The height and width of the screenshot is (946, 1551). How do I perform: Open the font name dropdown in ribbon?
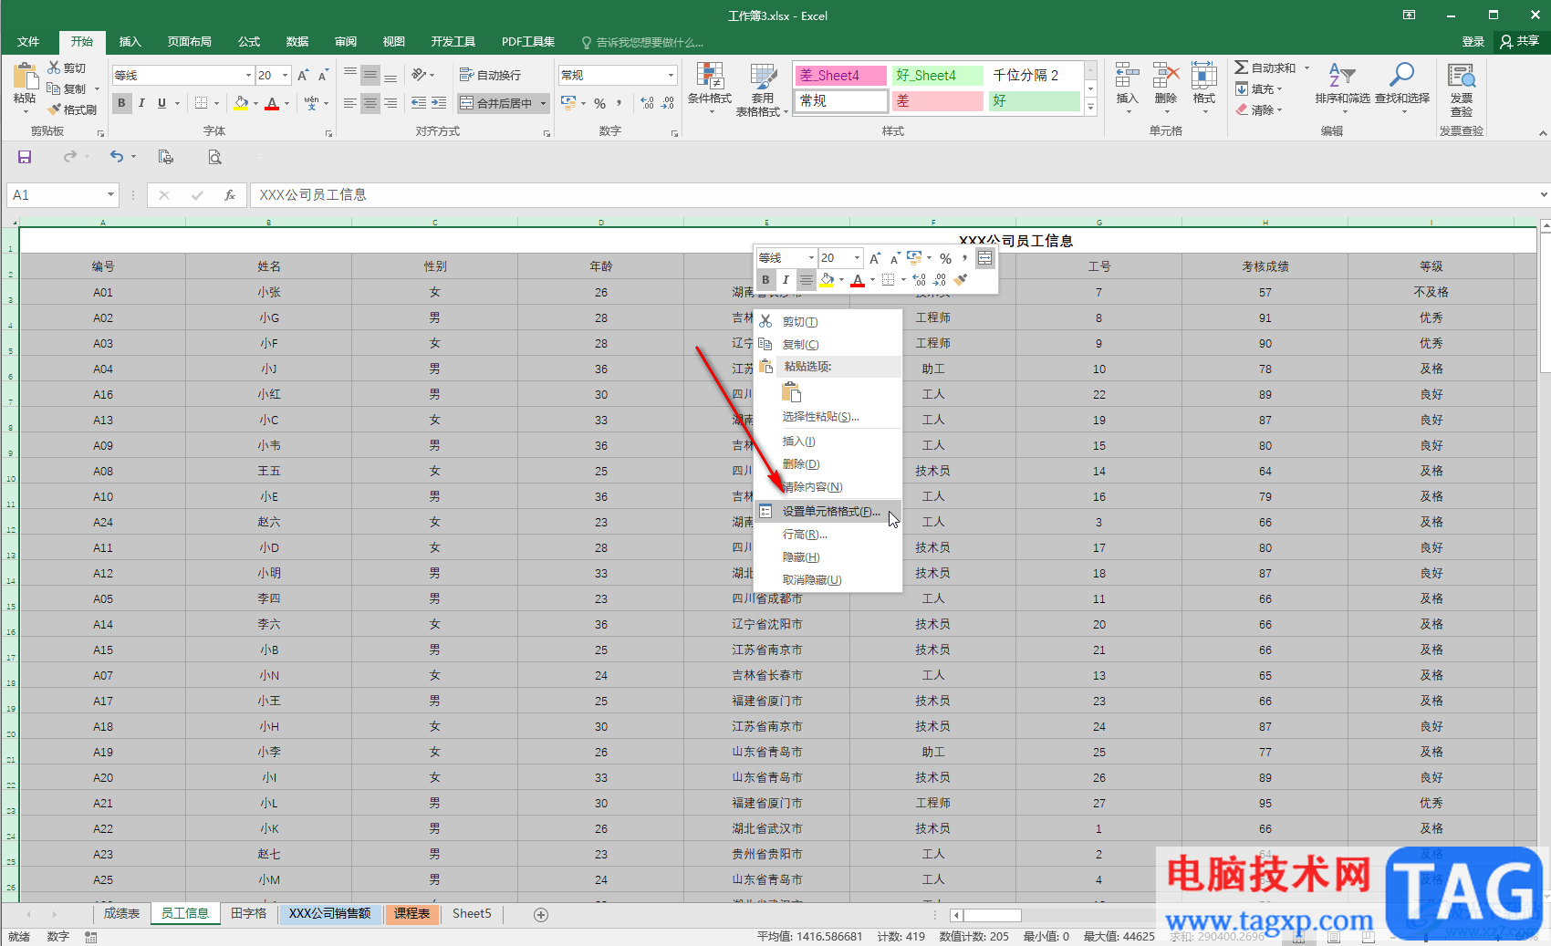[x=248, y=75]
